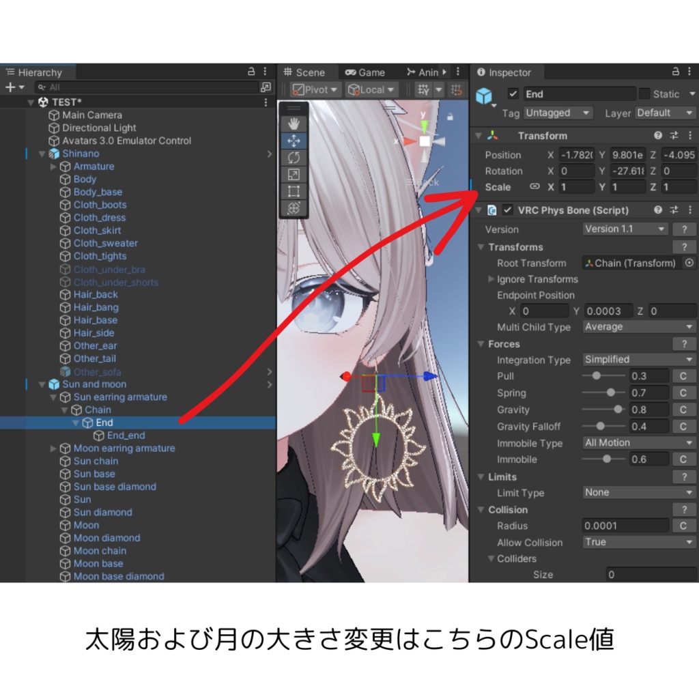This screenshot has height=699, width=699.
Task: Click the GameObject cube icon in Inspector
Action: click(x=484, y=96)
